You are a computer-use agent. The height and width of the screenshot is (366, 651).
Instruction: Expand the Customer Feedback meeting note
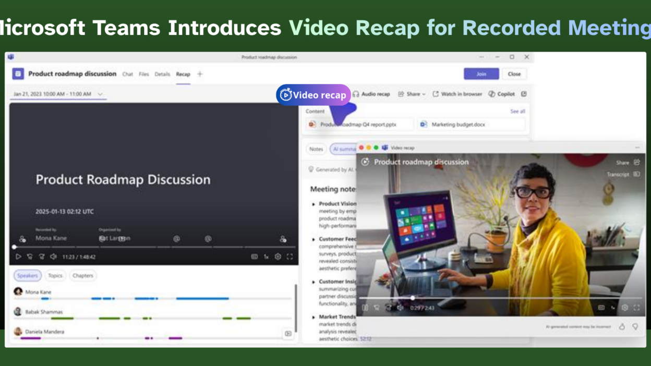314,239
